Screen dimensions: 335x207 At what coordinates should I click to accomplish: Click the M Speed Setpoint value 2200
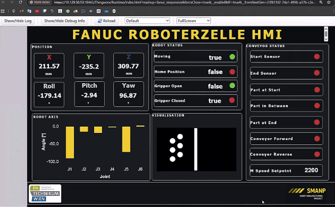(x=311, y=170)
